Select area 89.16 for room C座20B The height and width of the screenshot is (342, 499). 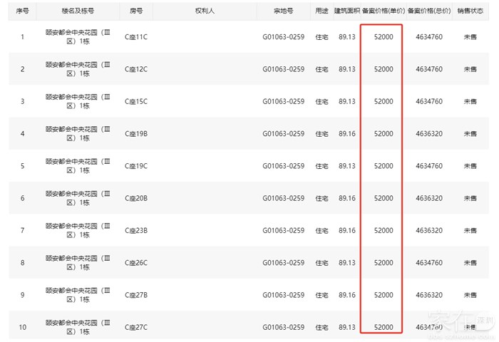pyautogui.click(x=347, y=198)
